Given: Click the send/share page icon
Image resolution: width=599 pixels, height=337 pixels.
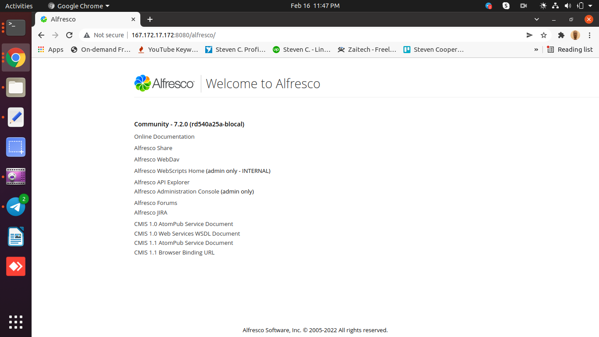Looking at the screenshot, I should tap(530, 35).
